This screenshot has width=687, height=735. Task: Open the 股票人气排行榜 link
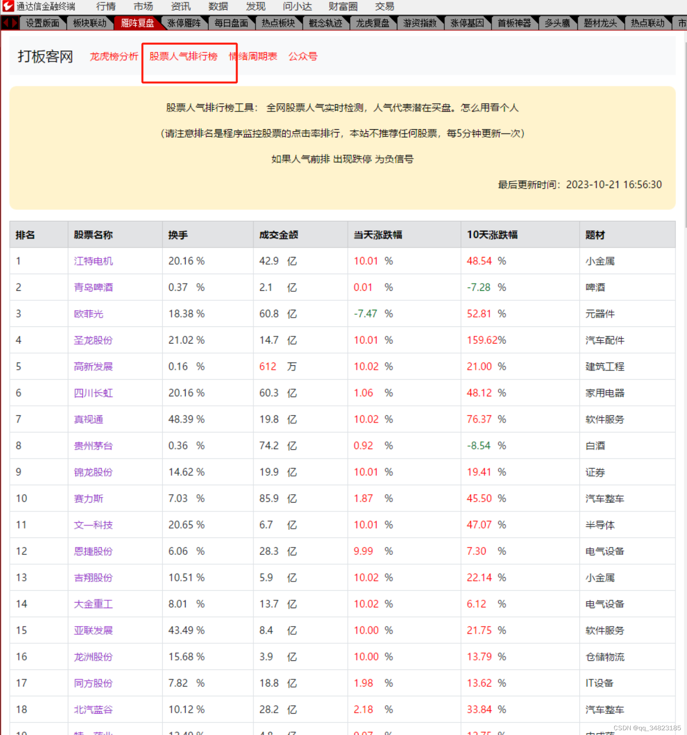click(x=184, y=56)
